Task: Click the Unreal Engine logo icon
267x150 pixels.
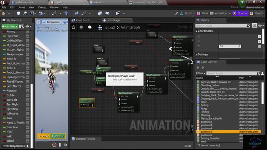Action: [x=3, y=2]
